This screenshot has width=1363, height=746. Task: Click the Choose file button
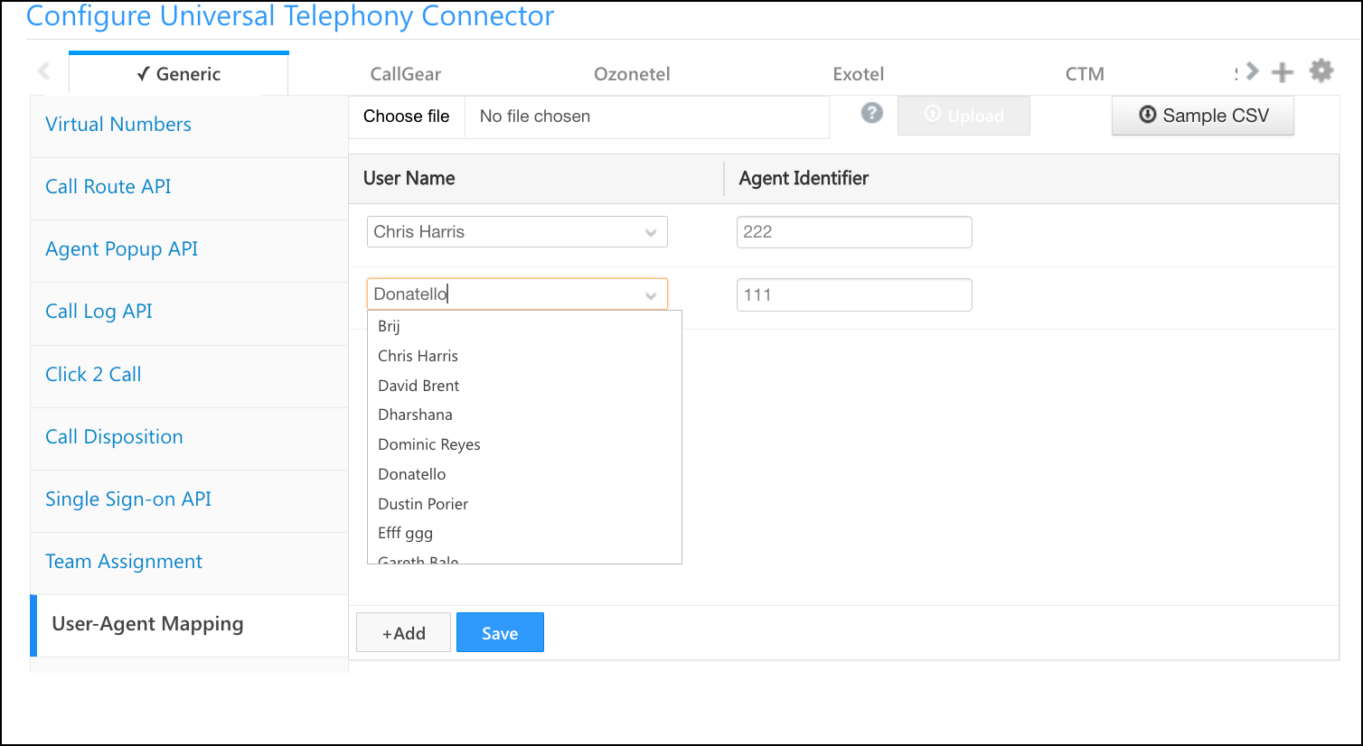coord(407,117)
